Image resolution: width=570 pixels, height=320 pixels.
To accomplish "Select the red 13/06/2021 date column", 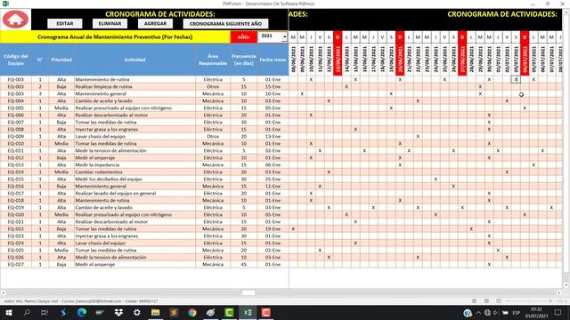I will pyautogui.click(x=338, y=60).
